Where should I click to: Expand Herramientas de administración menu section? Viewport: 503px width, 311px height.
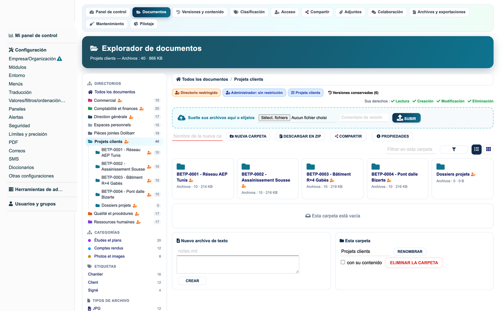coord(36,190)
